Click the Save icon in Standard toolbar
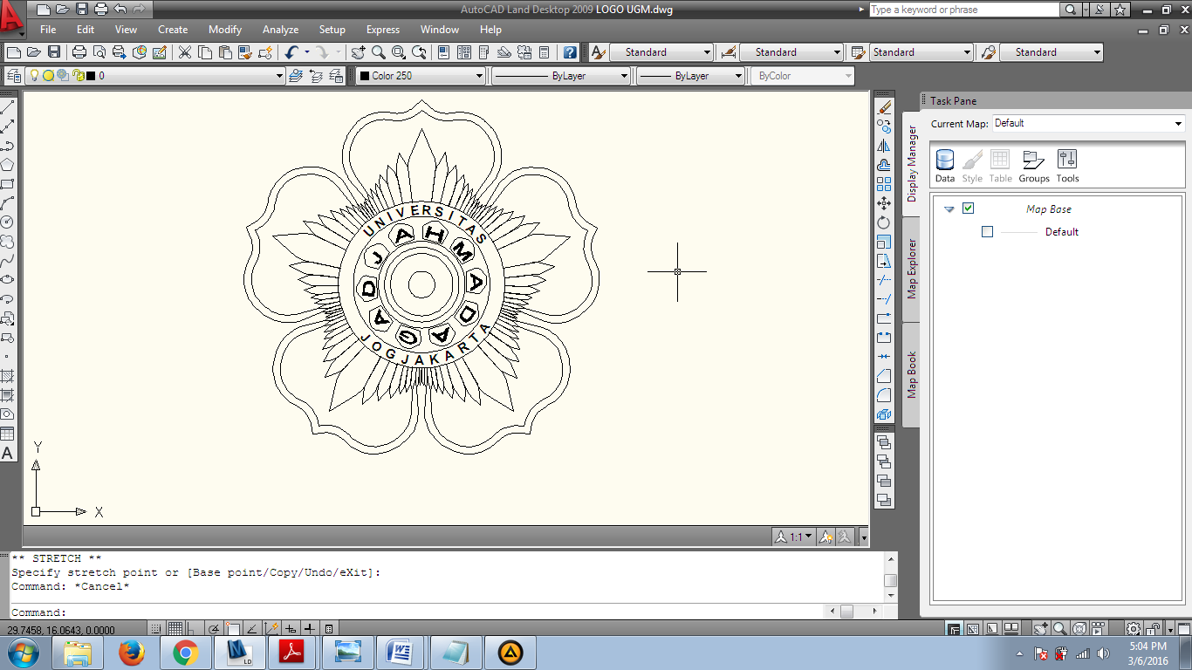 point(54,52)
